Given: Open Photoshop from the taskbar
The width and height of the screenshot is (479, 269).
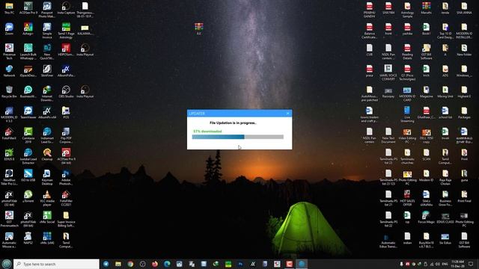Looking at the screenshot, I should 240,264.
